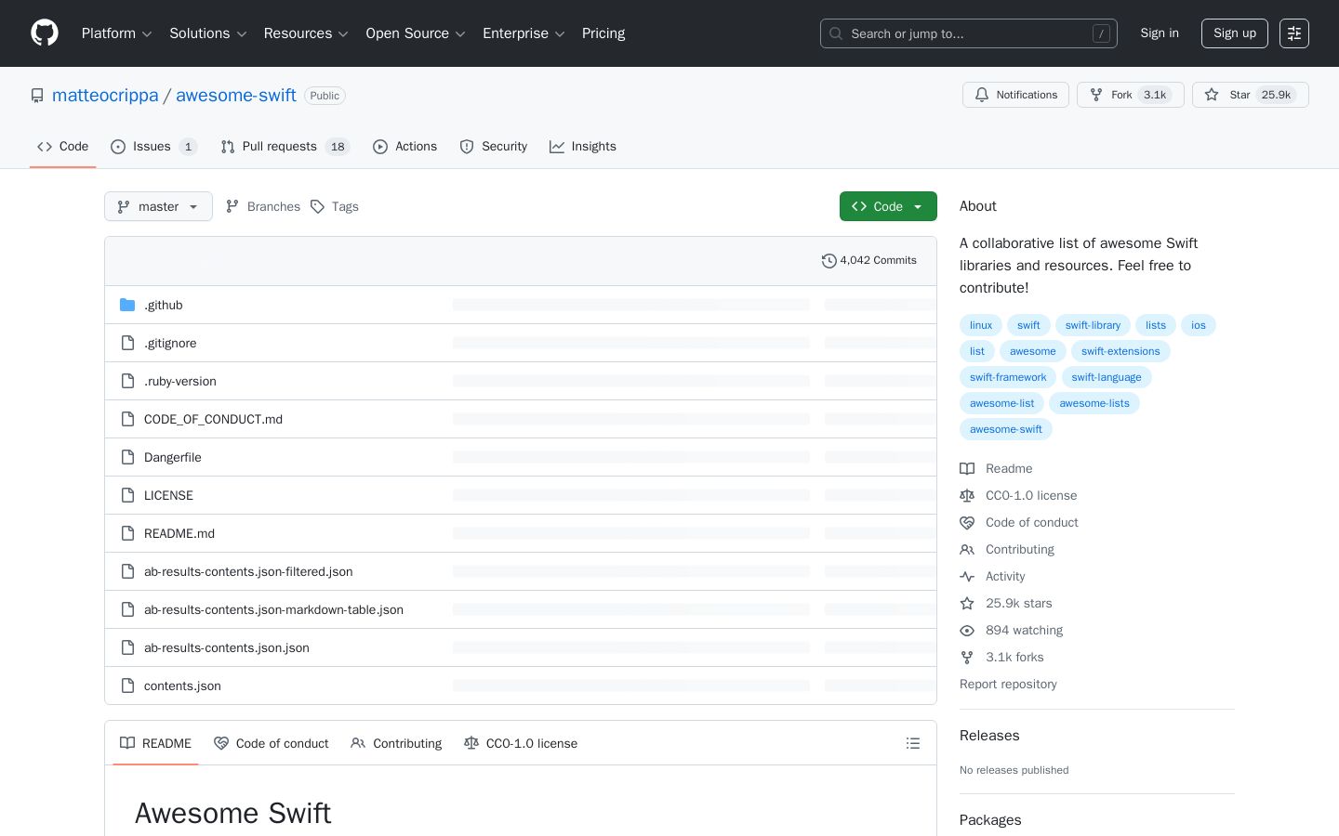Click the .github folder icon
The image size is (1339, 836).
click(x=127, y=305)
